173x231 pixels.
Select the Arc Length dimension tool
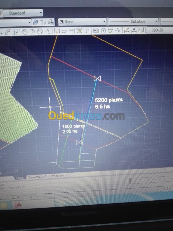7,31
